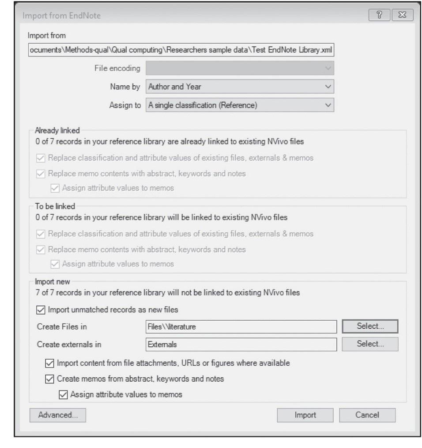Image resolution: width=422 pixels, height=448 pixels.
Task: Click the 'Import from EndNote' title text
Action: pyautogui.click(x=62, y=16)
